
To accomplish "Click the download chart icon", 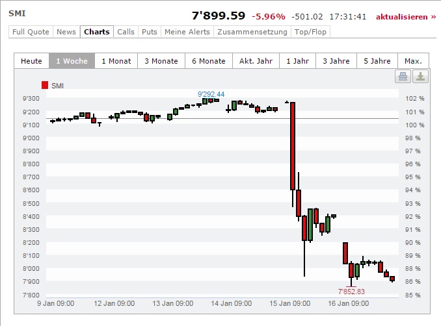I will click(420, 77).
